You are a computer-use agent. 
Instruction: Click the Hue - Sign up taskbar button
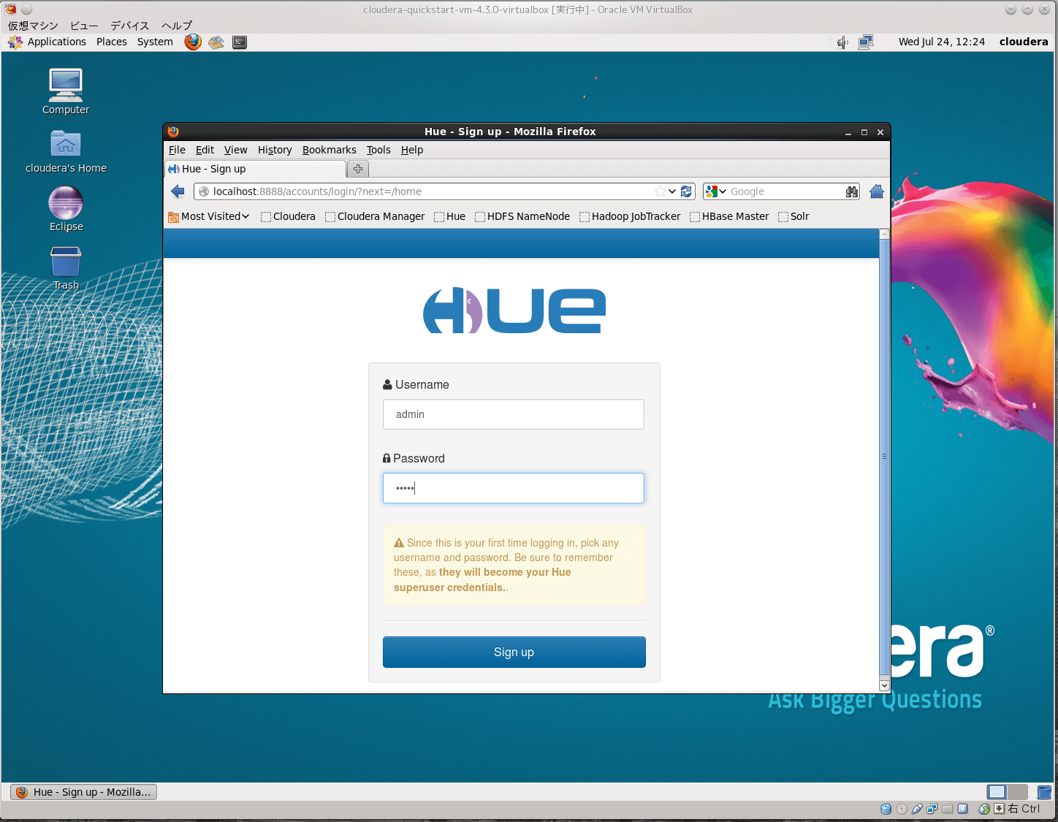tap(84, 792)
